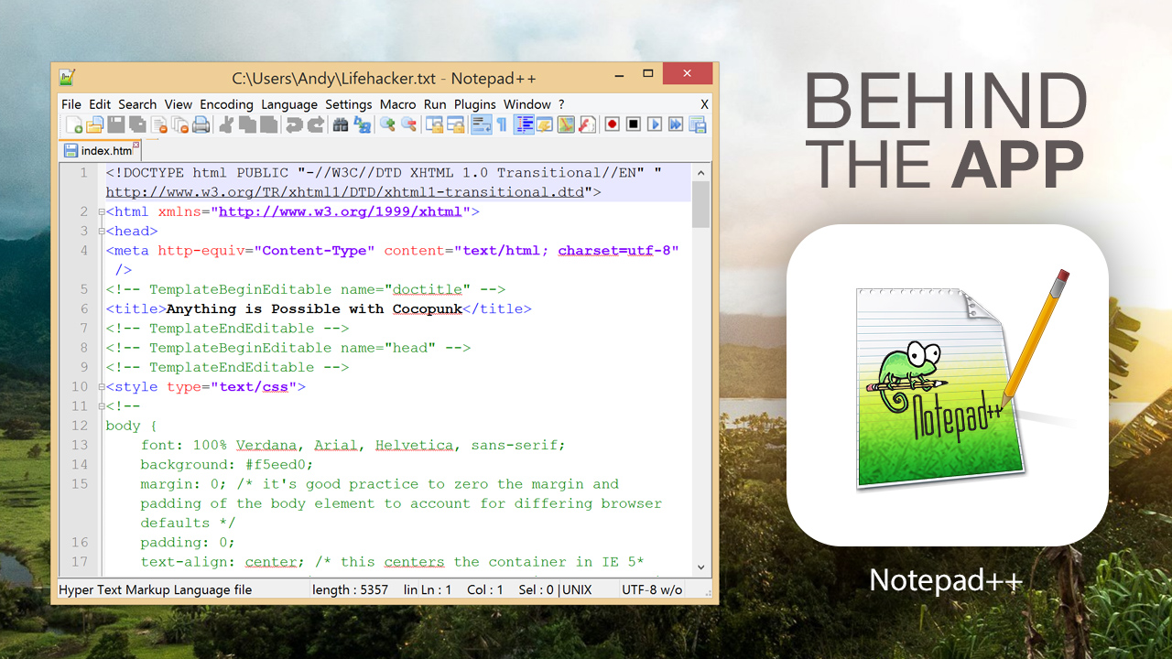Open the Replace toolbar icon
The height and width of the screenshot is (659, 1172).
coord(363,124)
